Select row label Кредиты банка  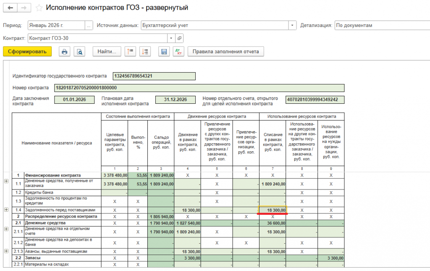(39, 192)
